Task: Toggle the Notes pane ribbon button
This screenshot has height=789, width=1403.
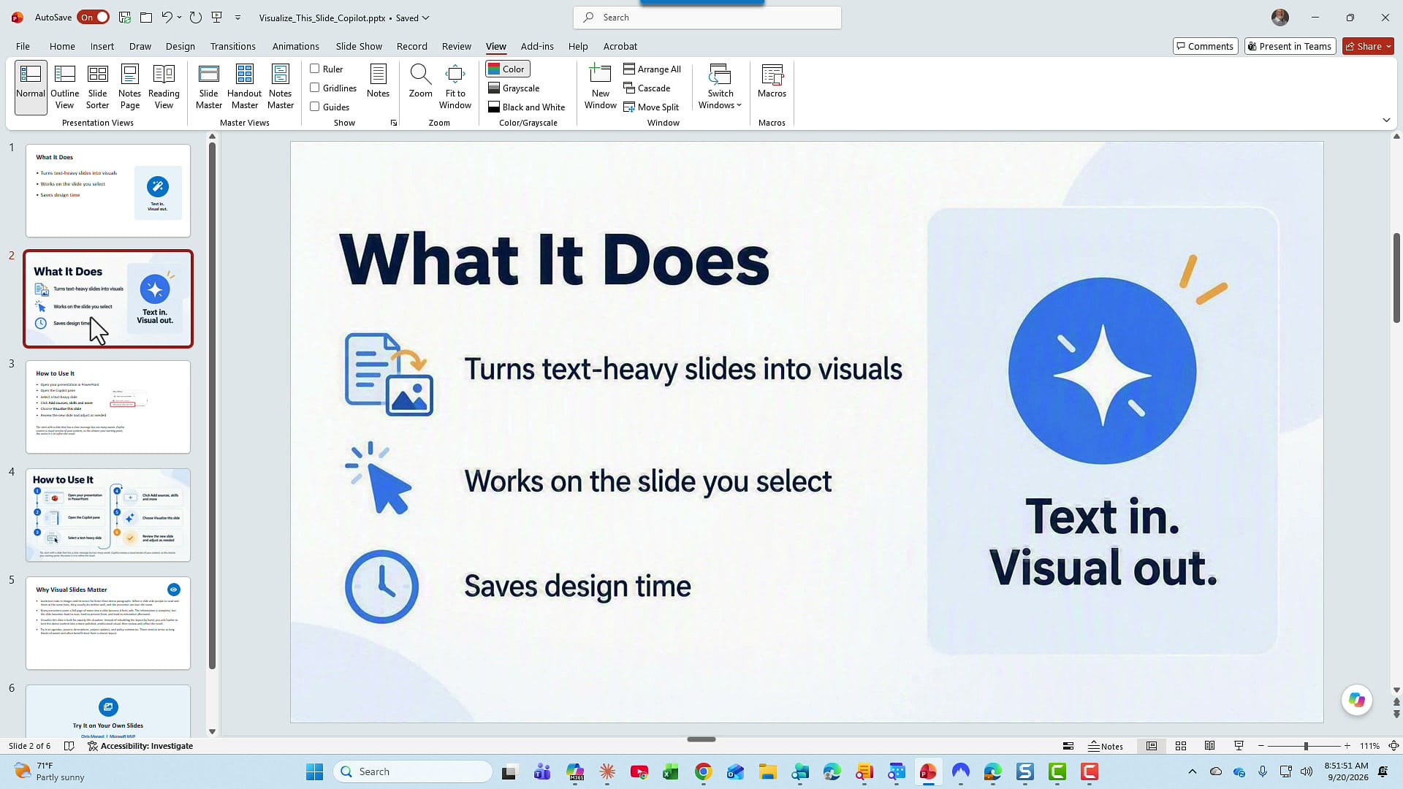Action: pos(378,81)
